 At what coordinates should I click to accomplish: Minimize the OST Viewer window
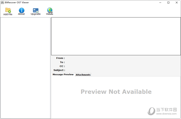tap(160, 2)
